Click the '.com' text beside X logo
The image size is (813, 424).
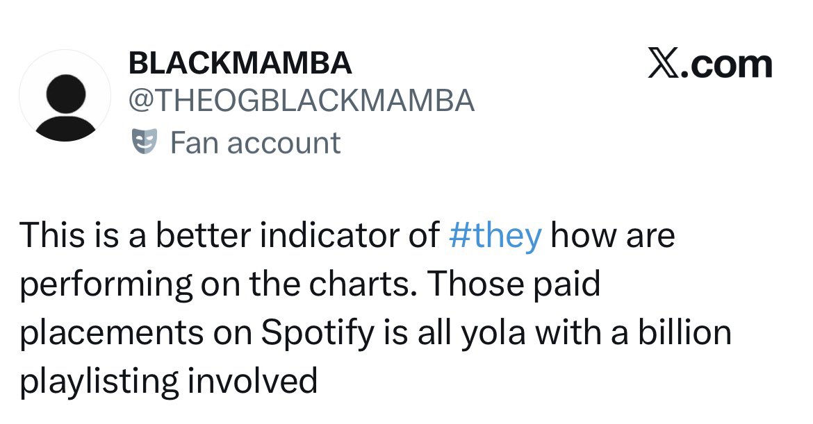pyautogui.click(x=725, y=65)
